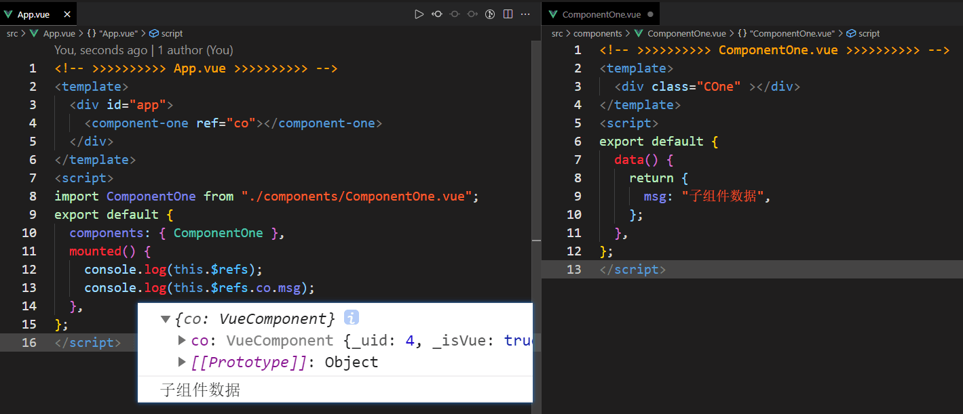
Task: Click the '子组件数据' console output line
Action: (x=200, y=390)
